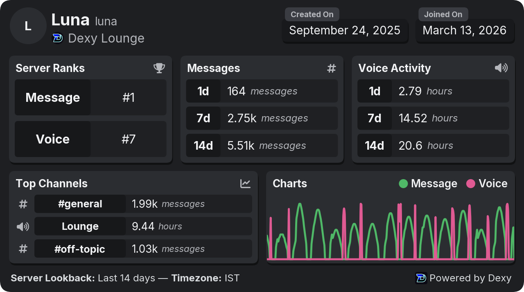
Task: Click the Lounge voice channel name
Action: [80, 227]
